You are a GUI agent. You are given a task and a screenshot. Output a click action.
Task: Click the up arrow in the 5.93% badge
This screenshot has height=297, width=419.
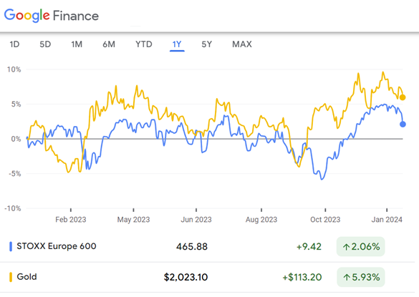click(x=347, y=278)
